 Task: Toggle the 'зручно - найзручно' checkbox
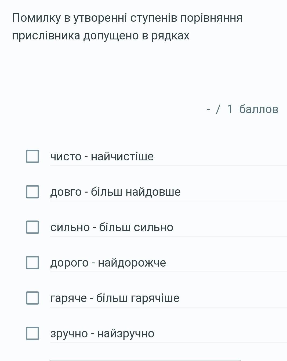point(32,333)
